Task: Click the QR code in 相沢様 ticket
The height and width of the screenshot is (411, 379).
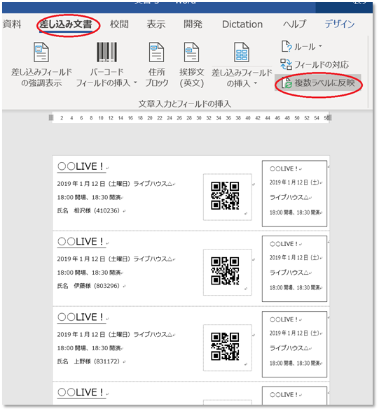Action: 226,196
